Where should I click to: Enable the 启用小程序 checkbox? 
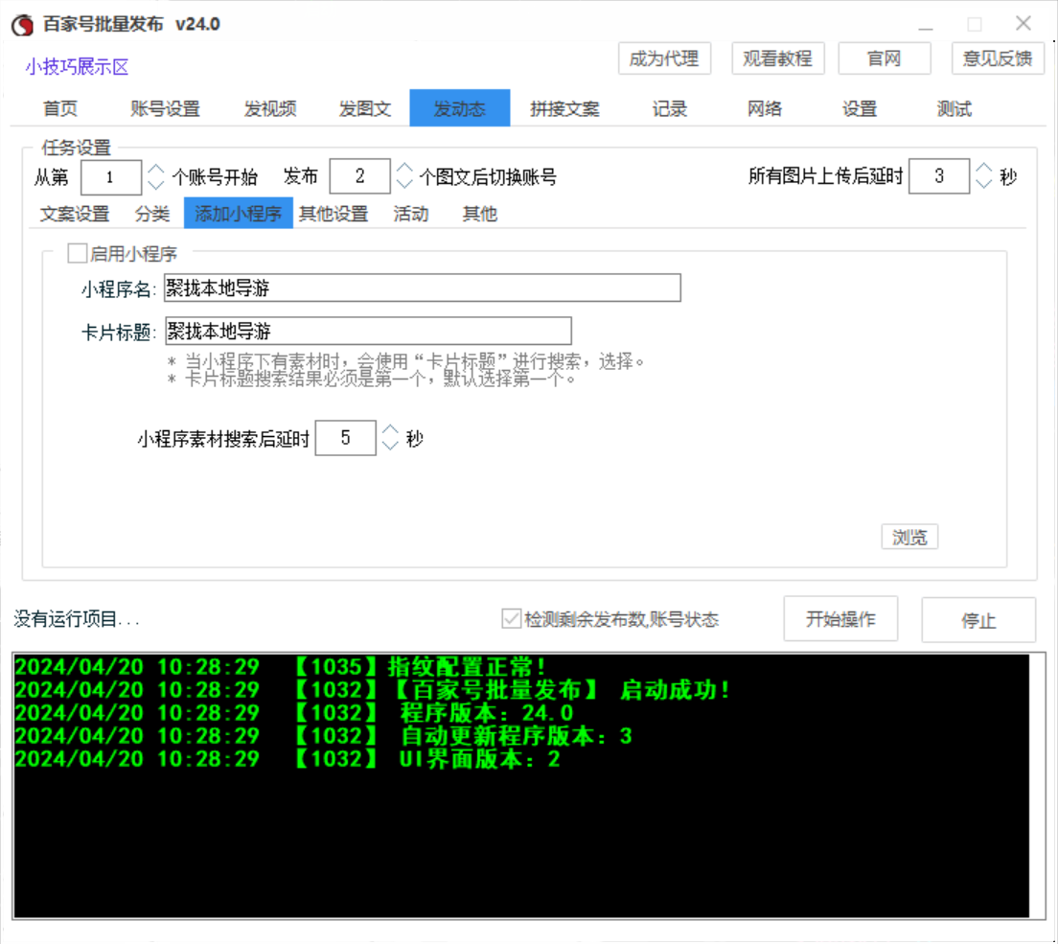(77, 254)
